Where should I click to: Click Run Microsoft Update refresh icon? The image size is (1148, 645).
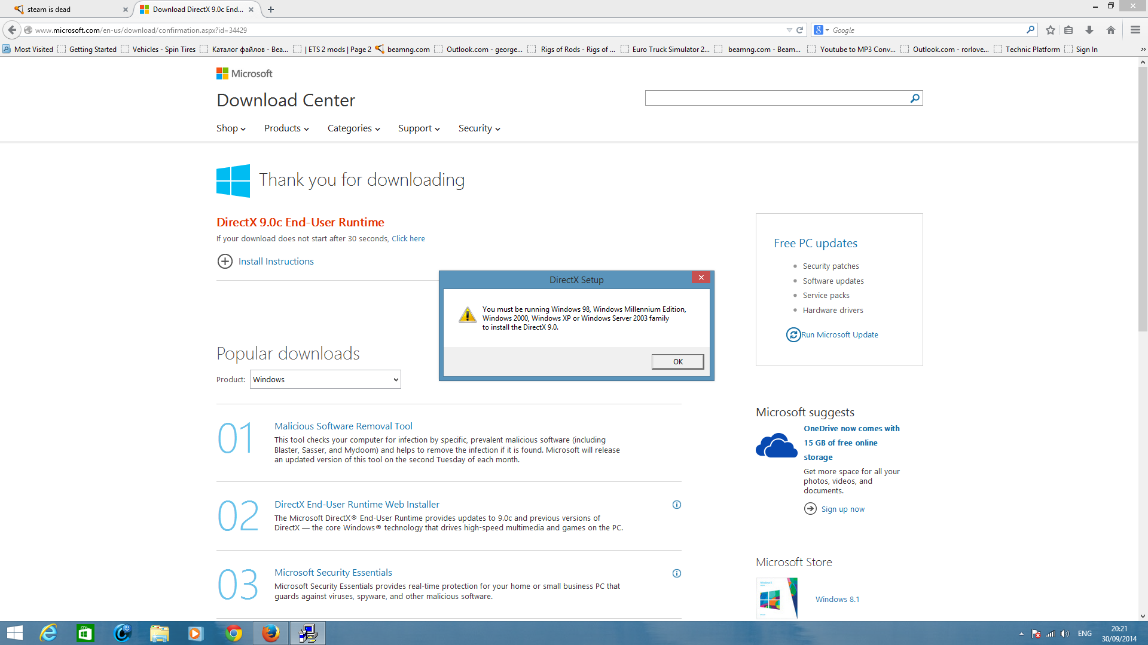click(793, 334)
